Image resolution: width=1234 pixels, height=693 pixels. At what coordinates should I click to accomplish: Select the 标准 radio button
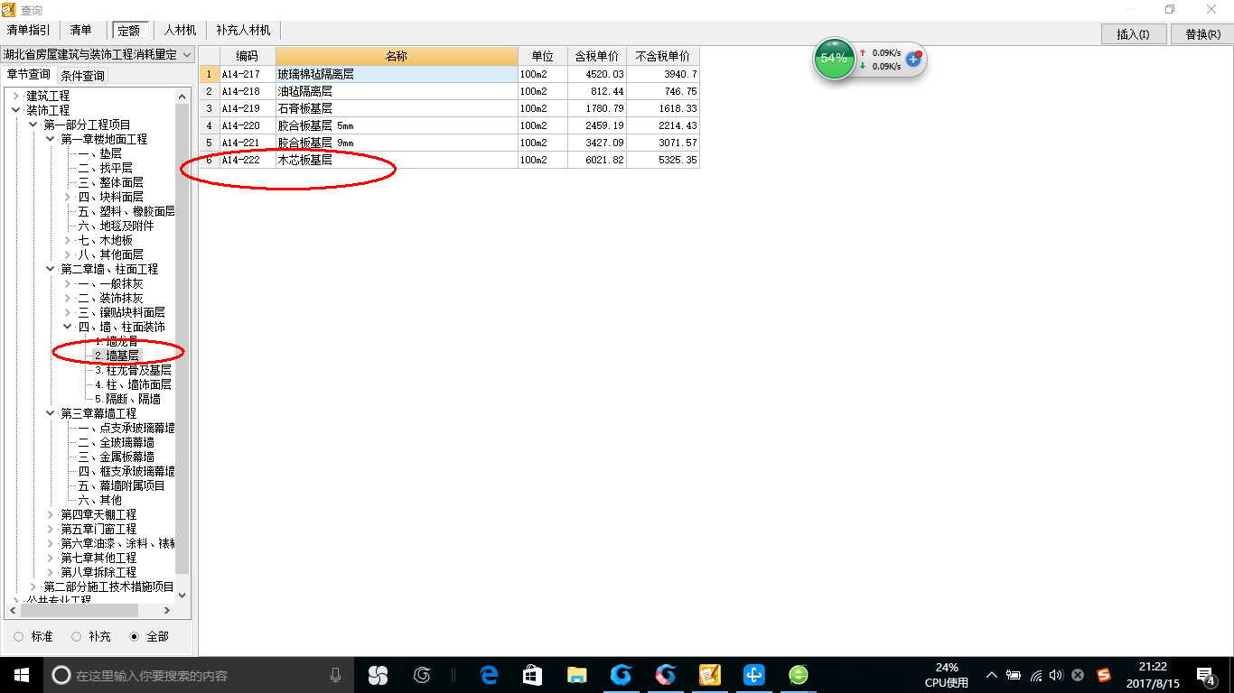[19, 636]
